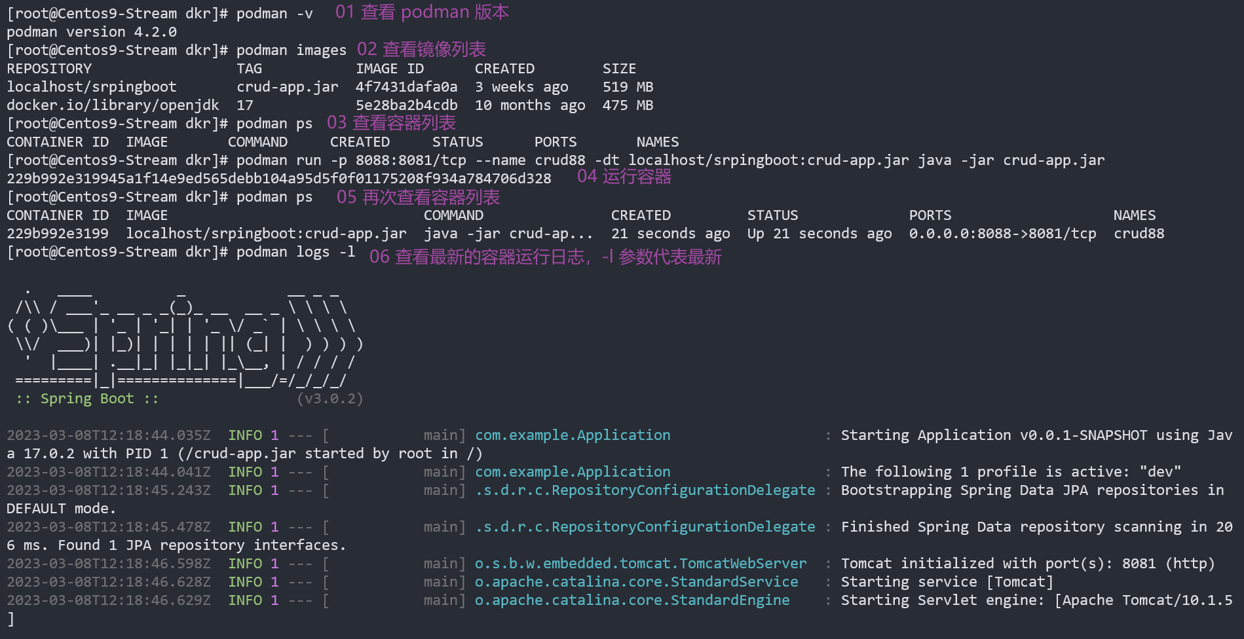This screenshot has height=639, width=1244.
Task: Click the port mapping 0.0.0.0:8088->8081/tcp
Action: (1002, 234)
